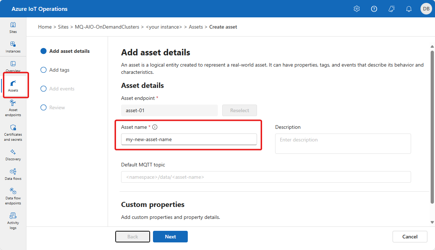Click the Description text area
435x250 pixels.
343,144
